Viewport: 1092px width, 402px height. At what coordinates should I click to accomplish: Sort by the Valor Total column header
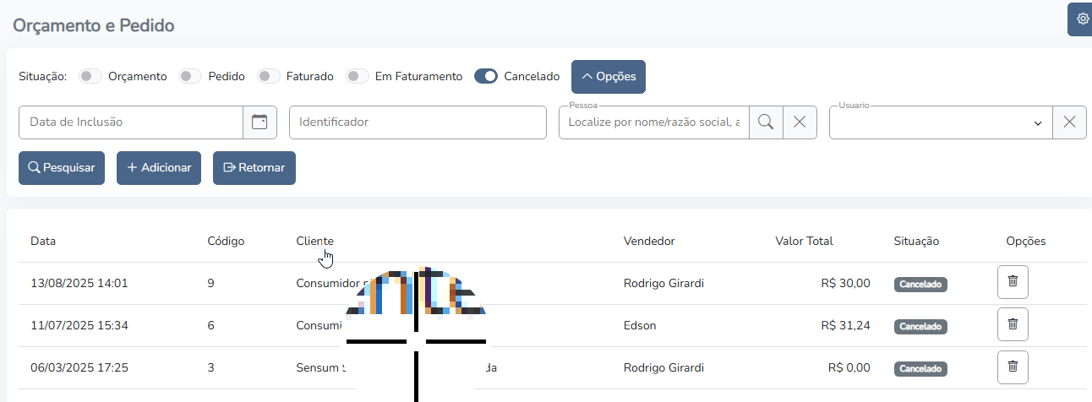[804, 241]
